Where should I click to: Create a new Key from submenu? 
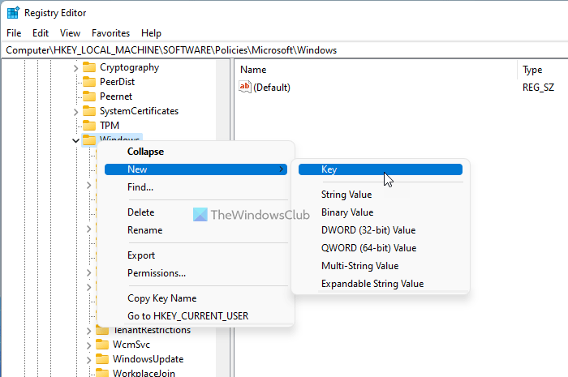381,169
